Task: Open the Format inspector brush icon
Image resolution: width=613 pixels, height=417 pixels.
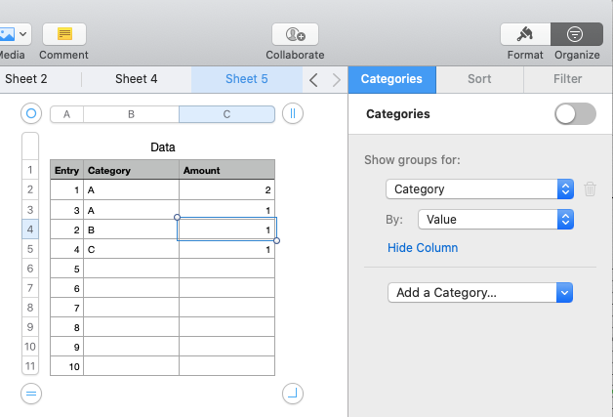Action: coord(525,33)
